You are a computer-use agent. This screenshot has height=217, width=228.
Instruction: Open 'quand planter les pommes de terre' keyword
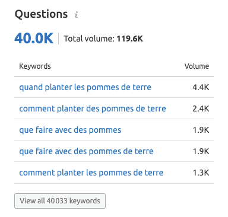(85, 87)
